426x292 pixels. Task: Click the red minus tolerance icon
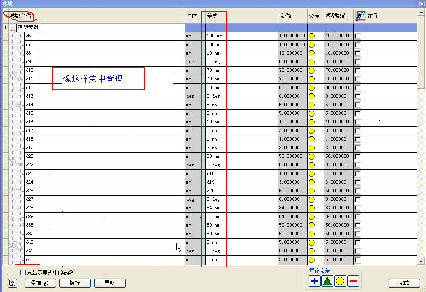pos(353,281)
